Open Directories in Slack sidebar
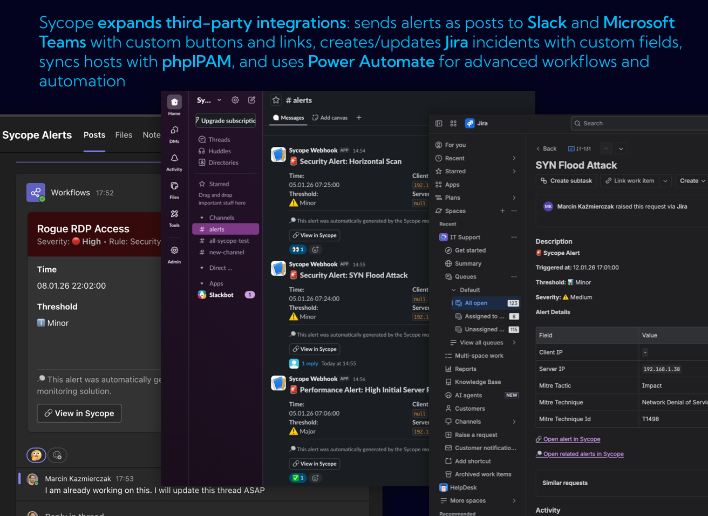Viewport: 708px width, 516px height. click(x=219, y=162)
